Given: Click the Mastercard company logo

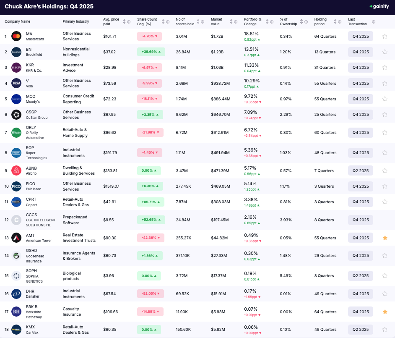Looking at the screenshot, I should 16,36.
